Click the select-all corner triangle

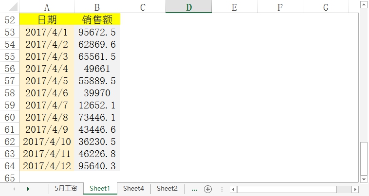point(13,7)
